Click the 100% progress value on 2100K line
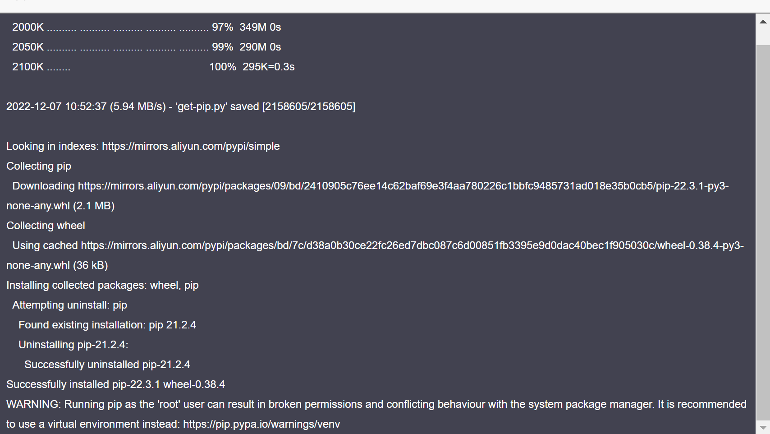The height and width of the screenshot is (434, 770). tap(222, 67)
